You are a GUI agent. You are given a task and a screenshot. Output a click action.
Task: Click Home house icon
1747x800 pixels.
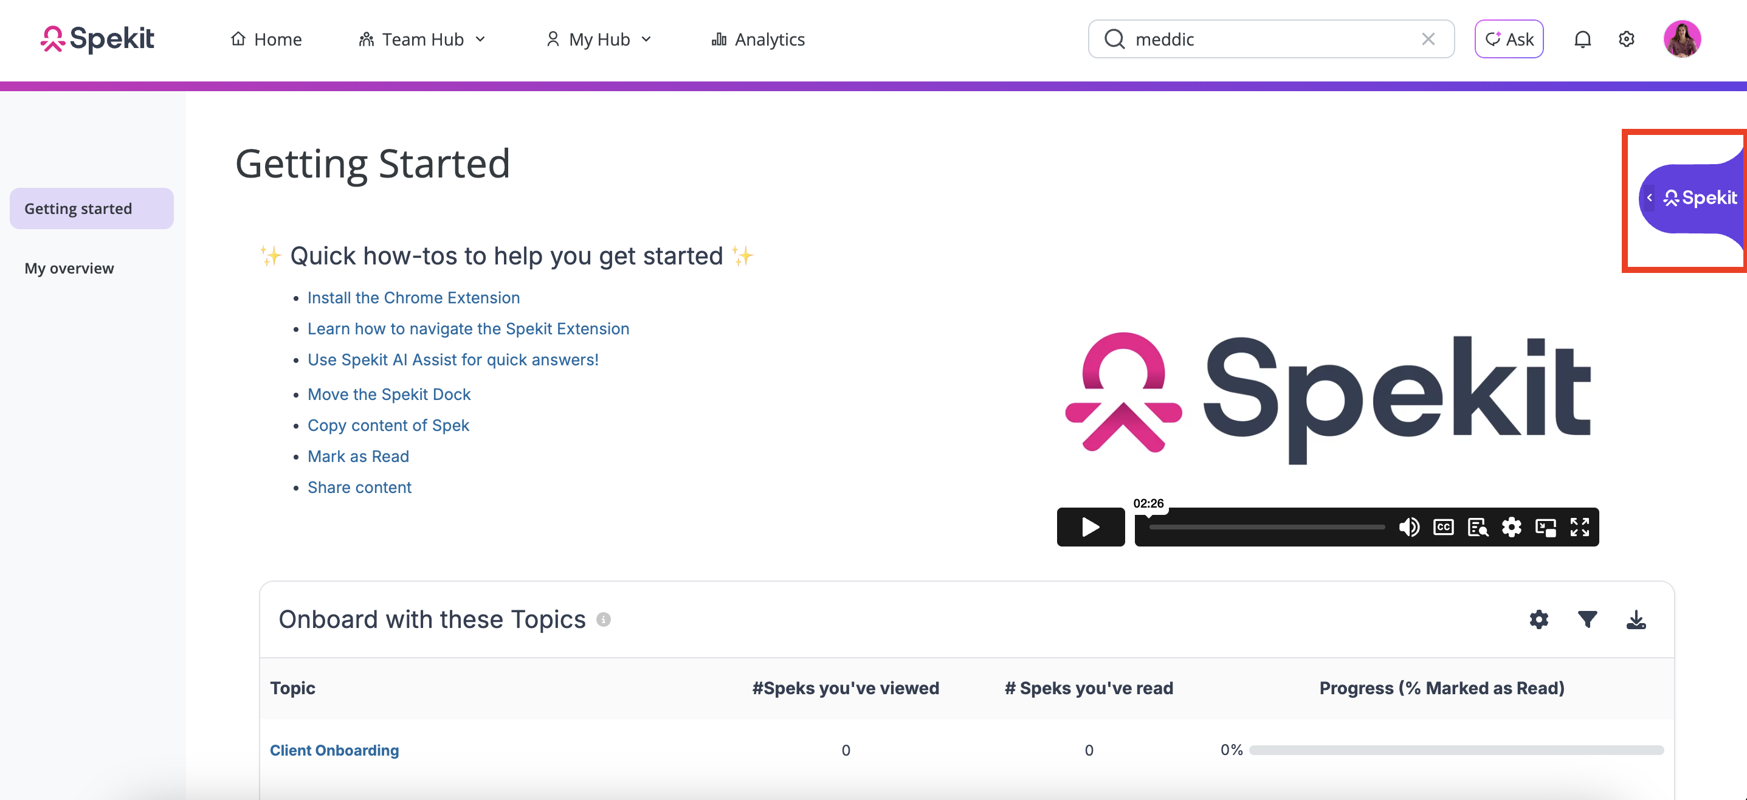[x=238, y=39]
